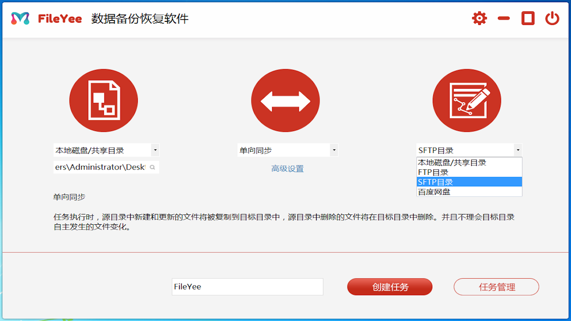
Task: Click the power icon in title bar
Action: (552, 18)
